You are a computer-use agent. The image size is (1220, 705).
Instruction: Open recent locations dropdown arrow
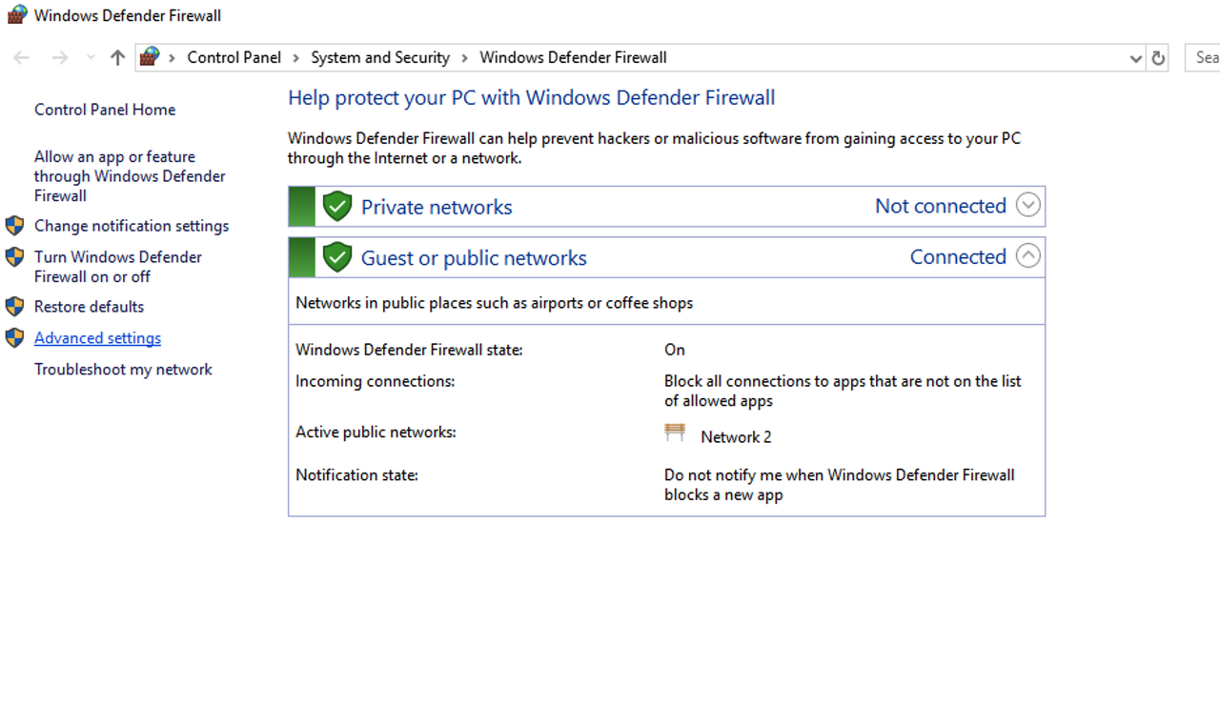91,58
